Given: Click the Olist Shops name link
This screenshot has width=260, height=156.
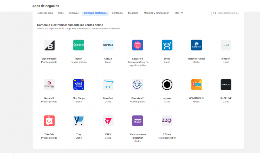Looking at the screenshot, I should pyautogui.click(x=79, y=98).
